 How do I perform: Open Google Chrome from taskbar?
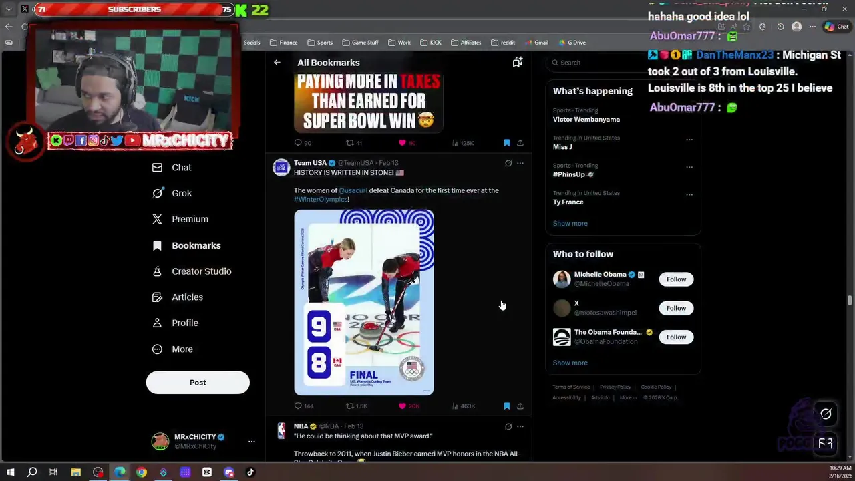pos(142,472)
